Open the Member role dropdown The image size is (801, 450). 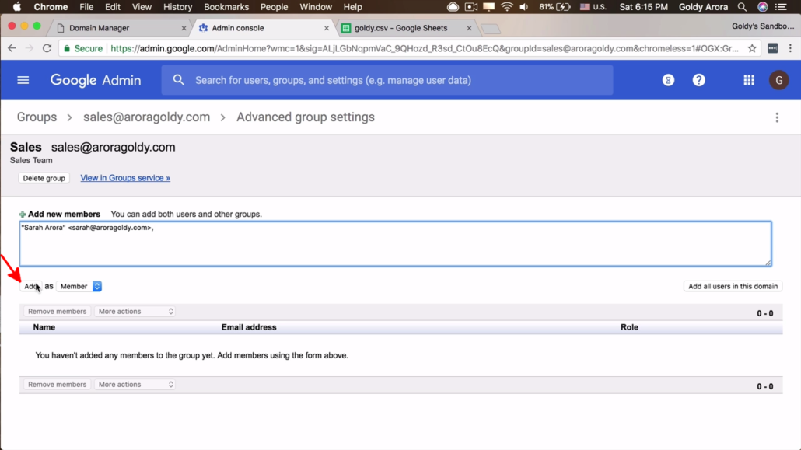coord(79,287)
